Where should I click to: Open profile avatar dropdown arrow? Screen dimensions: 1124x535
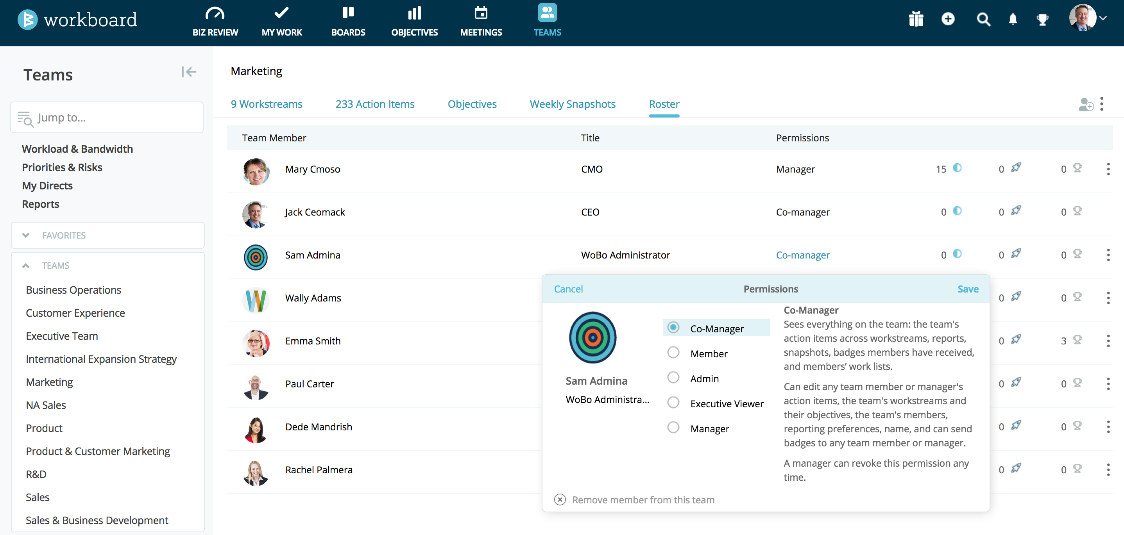pyautogui.click(x=1103, y=18)
